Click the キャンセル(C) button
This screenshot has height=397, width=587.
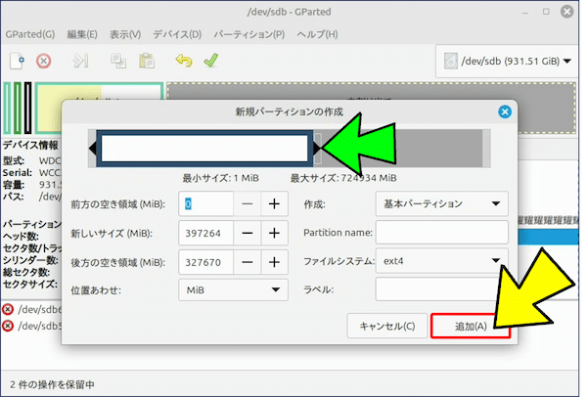[387, 327]
